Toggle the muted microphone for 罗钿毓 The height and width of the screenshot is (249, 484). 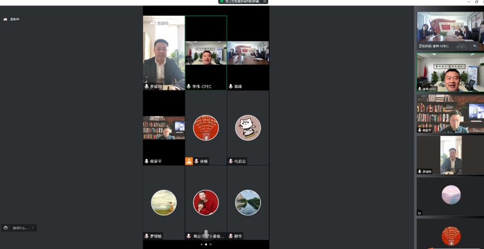[147, 236]
